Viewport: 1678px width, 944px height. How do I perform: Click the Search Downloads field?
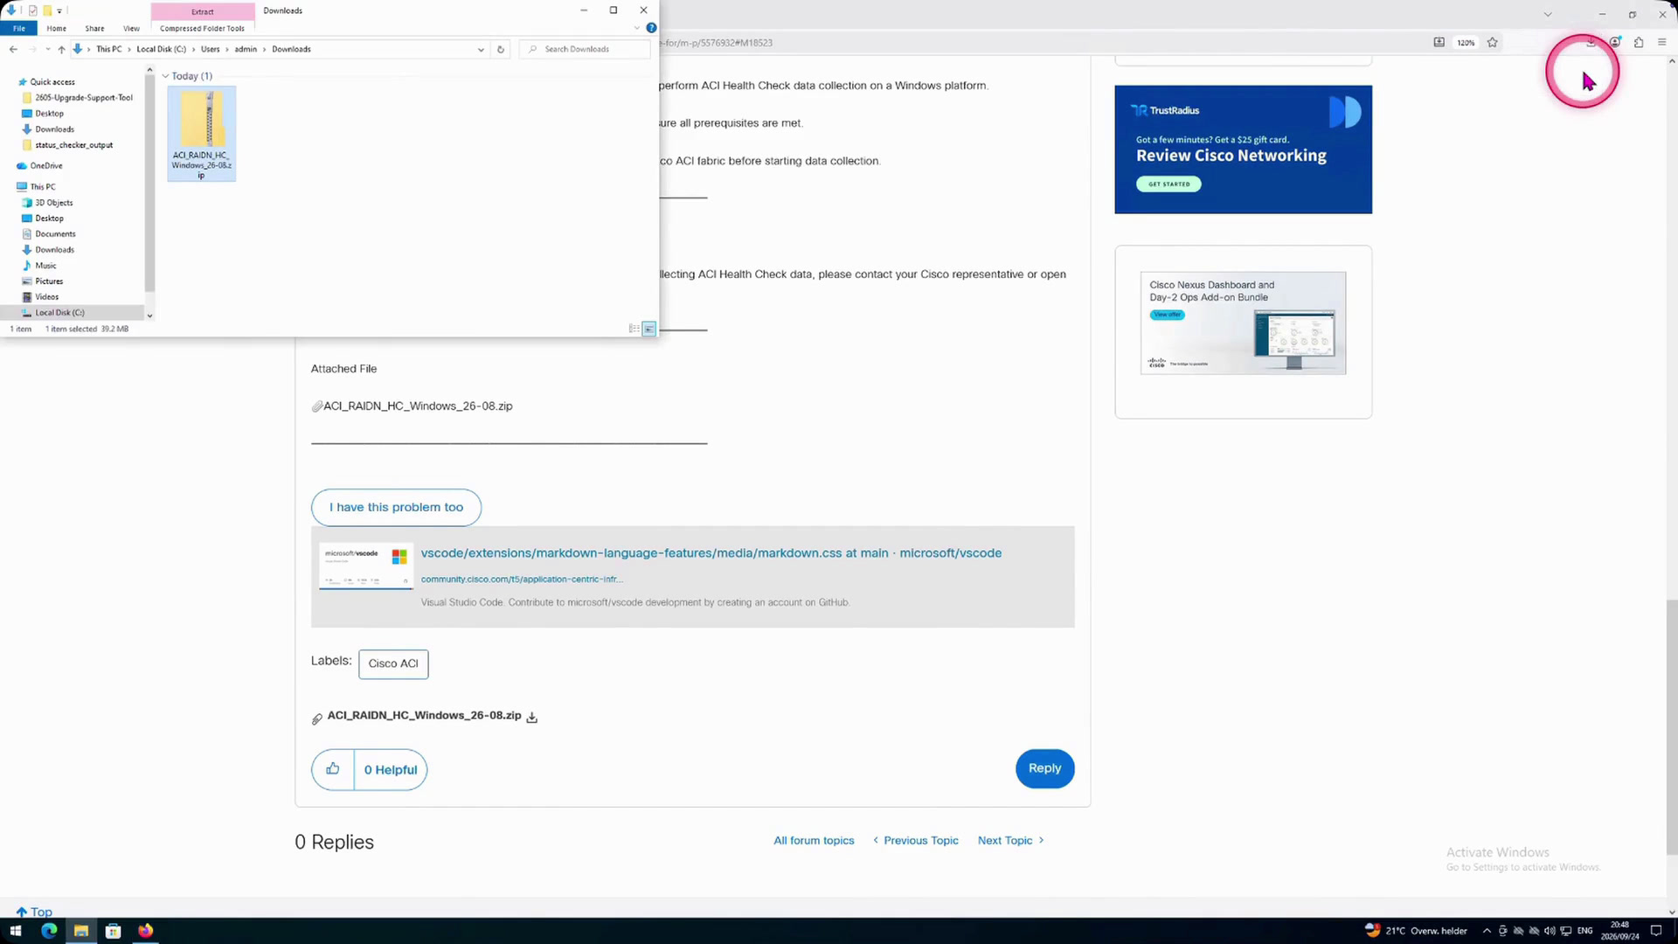click(x=585, y=49)
